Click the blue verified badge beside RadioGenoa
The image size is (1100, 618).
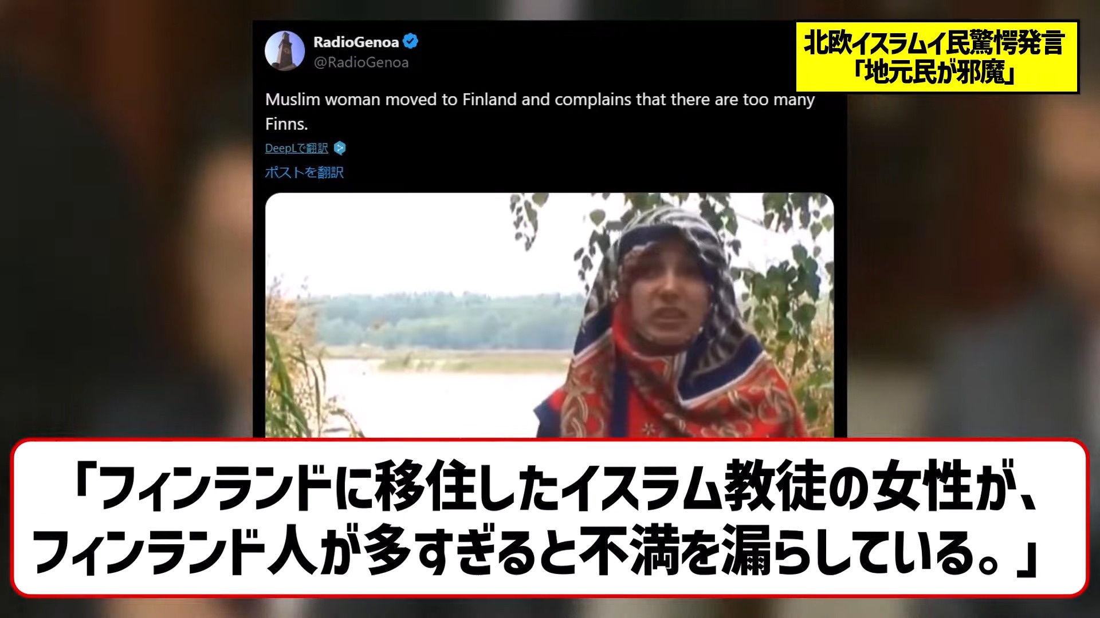click(x=410, y=41)
